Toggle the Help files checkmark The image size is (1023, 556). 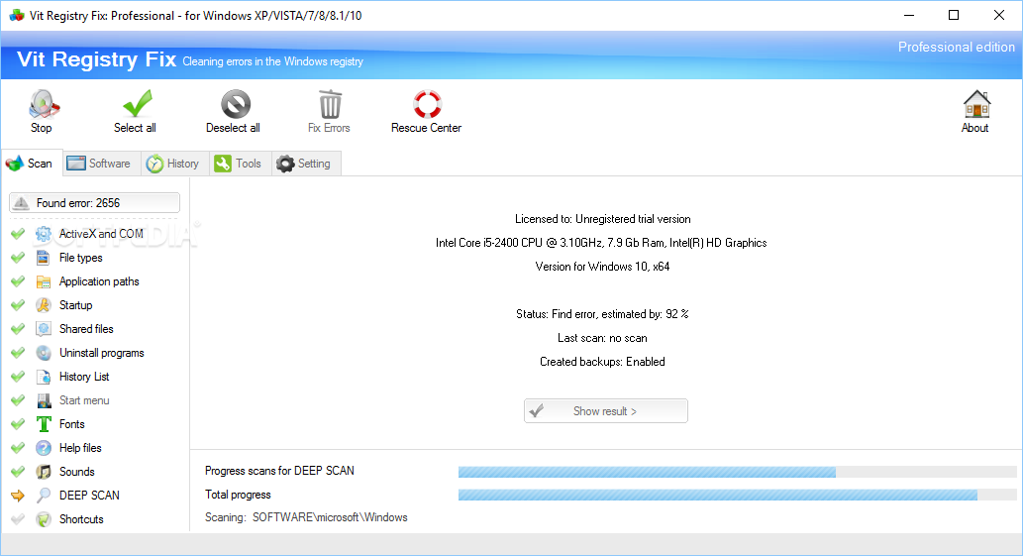click(x=18, y=448)
